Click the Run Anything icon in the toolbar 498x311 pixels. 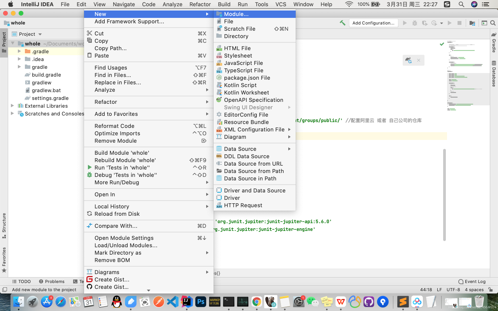(484, 23)
